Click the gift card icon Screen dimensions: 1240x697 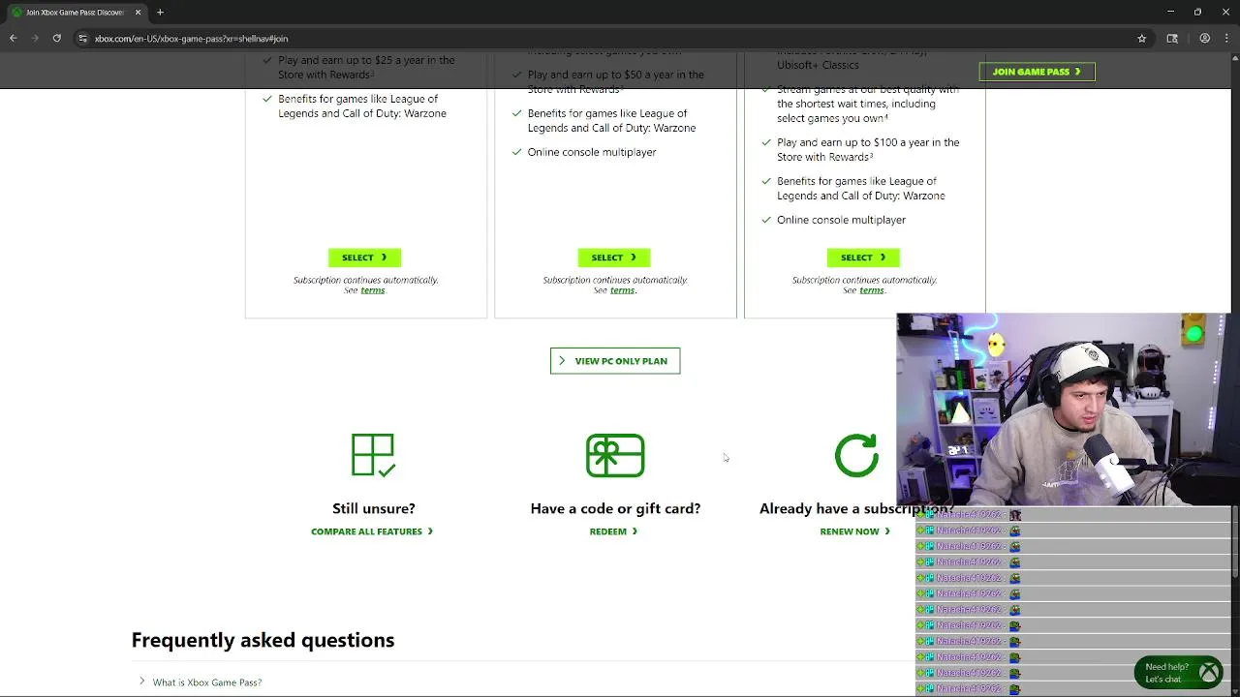point(615,455)
